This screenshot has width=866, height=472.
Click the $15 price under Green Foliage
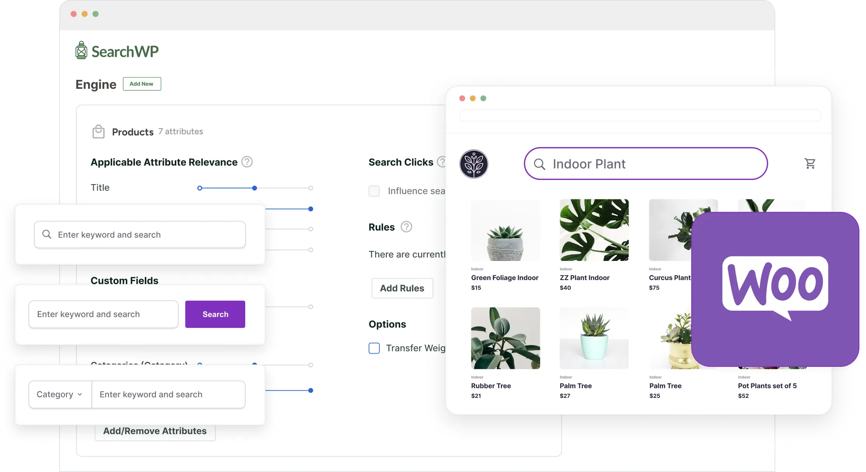click(x=476, y=288)
